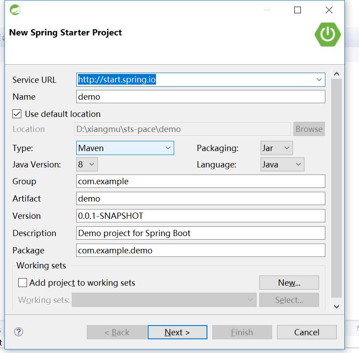Click the Package label

click(28, 251)
